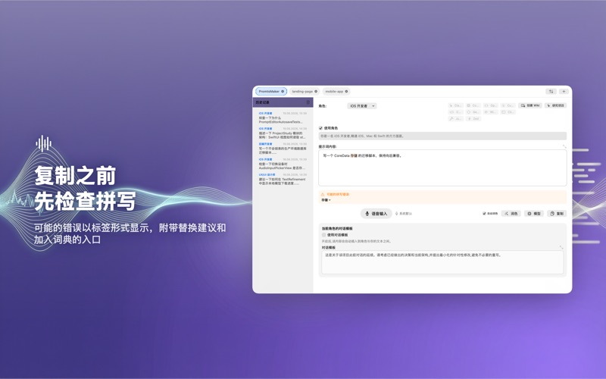
Task: Enable the 使用对话模板 checkbox
Action: (324, 235)
